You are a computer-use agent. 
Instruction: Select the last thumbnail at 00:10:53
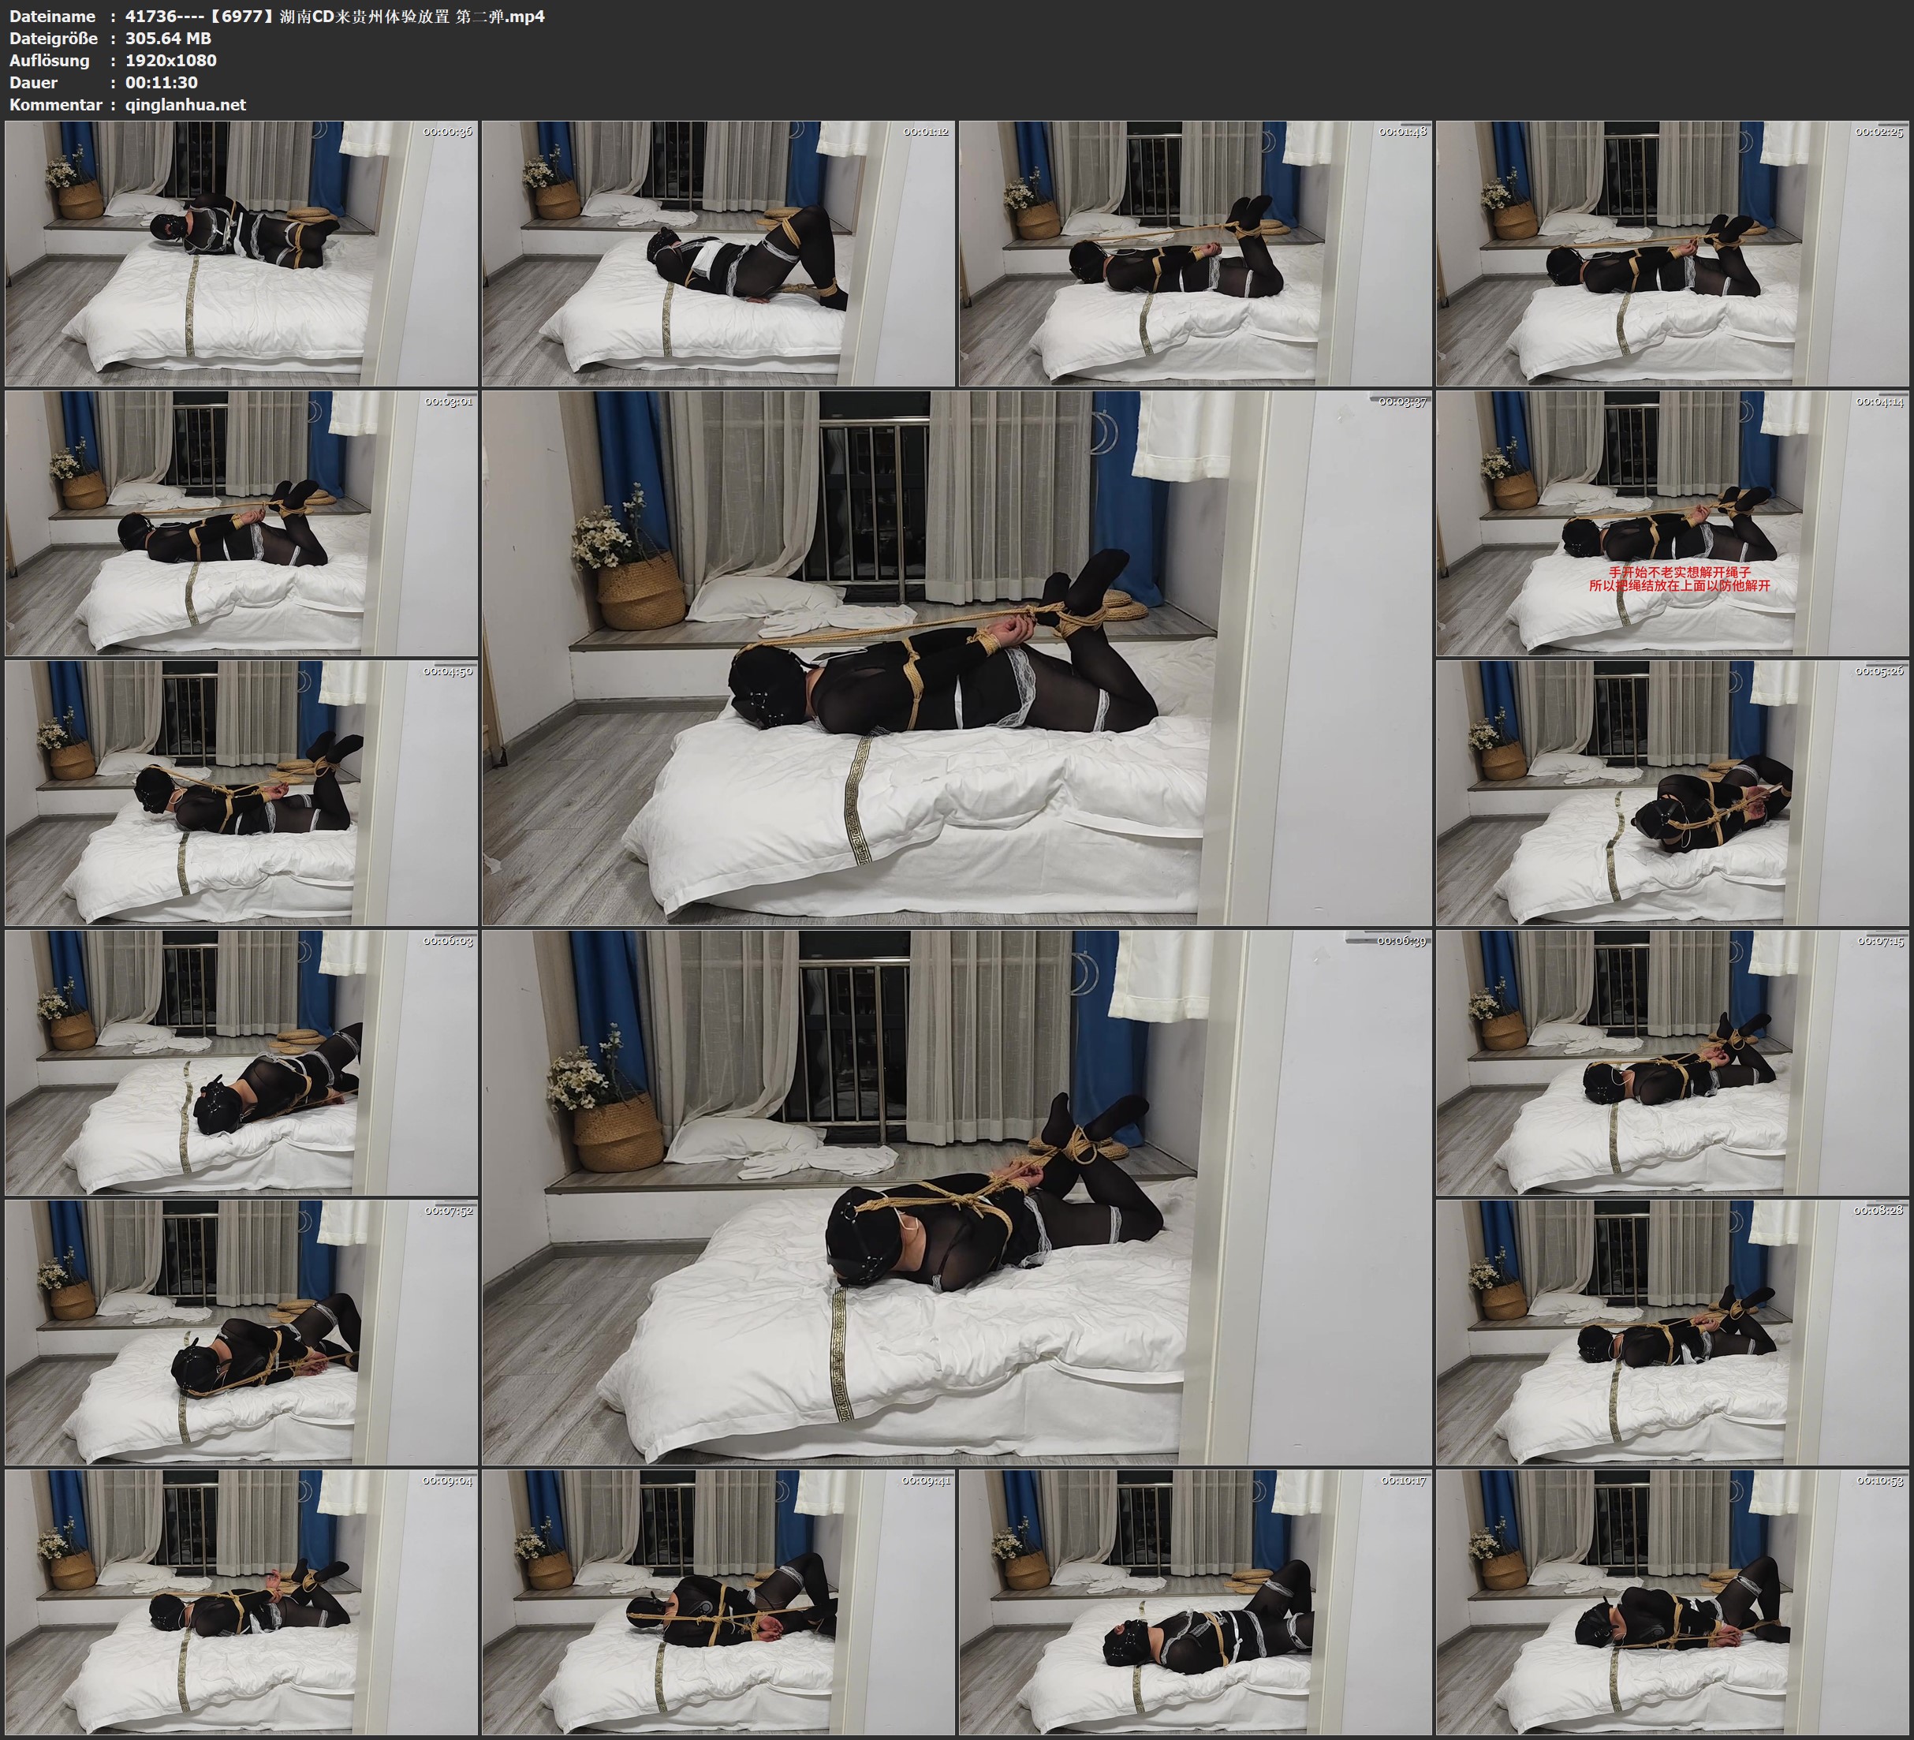(x=1673, y=1601)
